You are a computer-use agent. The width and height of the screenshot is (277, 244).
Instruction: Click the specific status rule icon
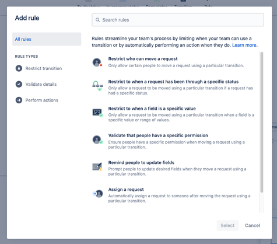pyautogui.click(x=97, y=86)
